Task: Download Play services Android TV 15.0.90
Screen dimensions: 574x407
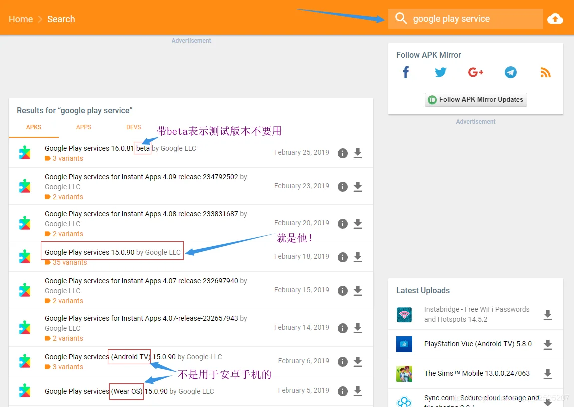Action: point(358,361)
